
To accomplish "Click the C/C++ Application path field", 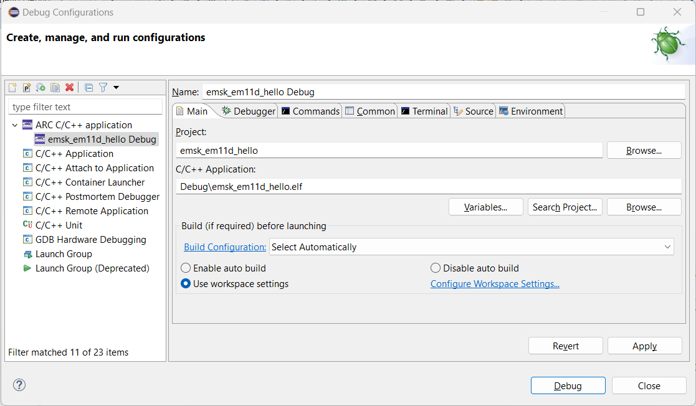I will point(428,186).
